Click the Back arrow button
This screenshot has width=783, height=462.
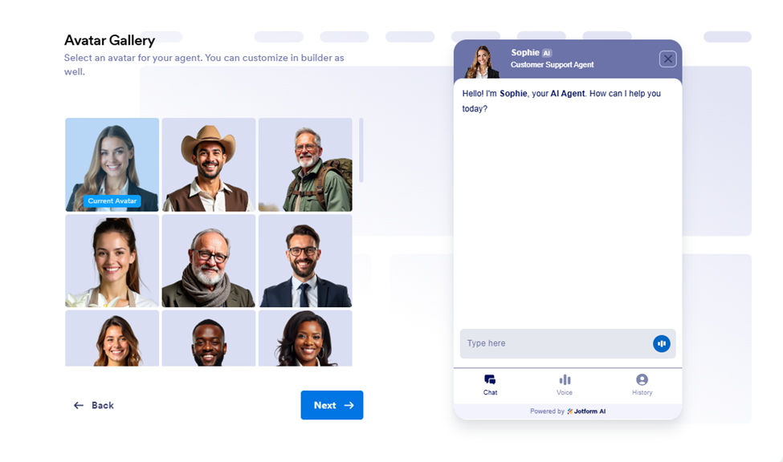94,406
